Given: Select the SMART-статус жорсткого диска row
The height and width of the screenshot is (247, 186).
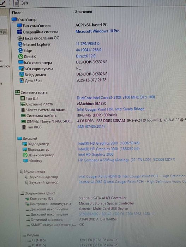Looking at the screenshot, I should click(55, 225).
